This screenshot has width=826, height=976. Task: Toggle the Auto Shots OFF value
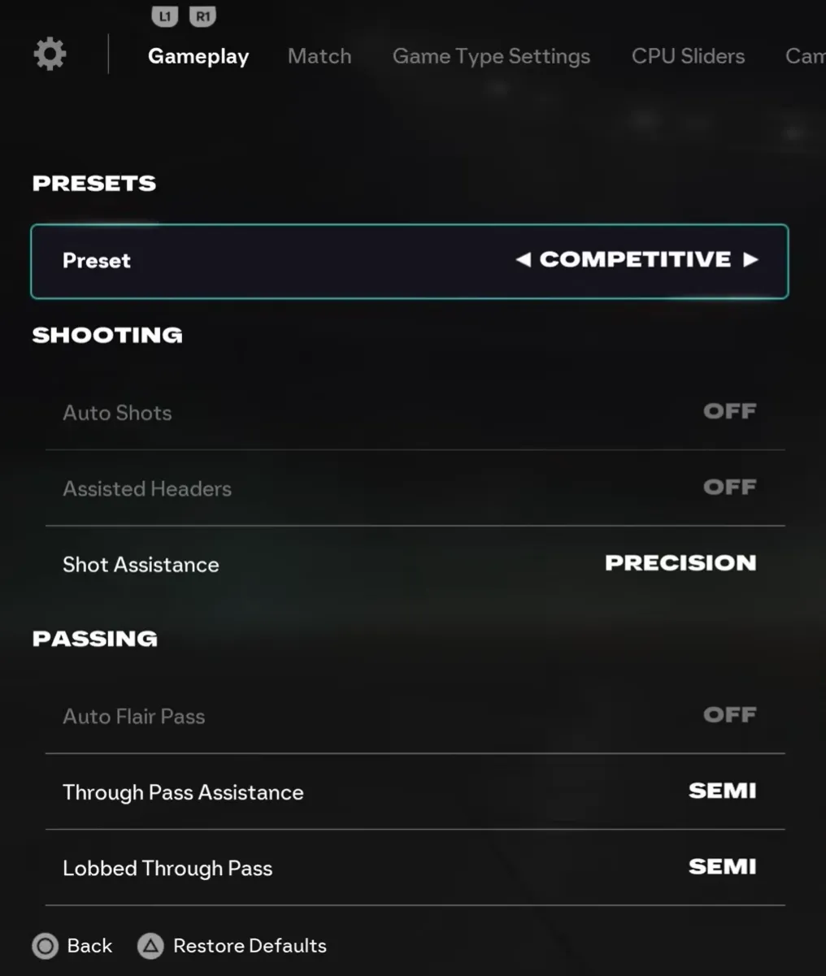coord(729,412)
